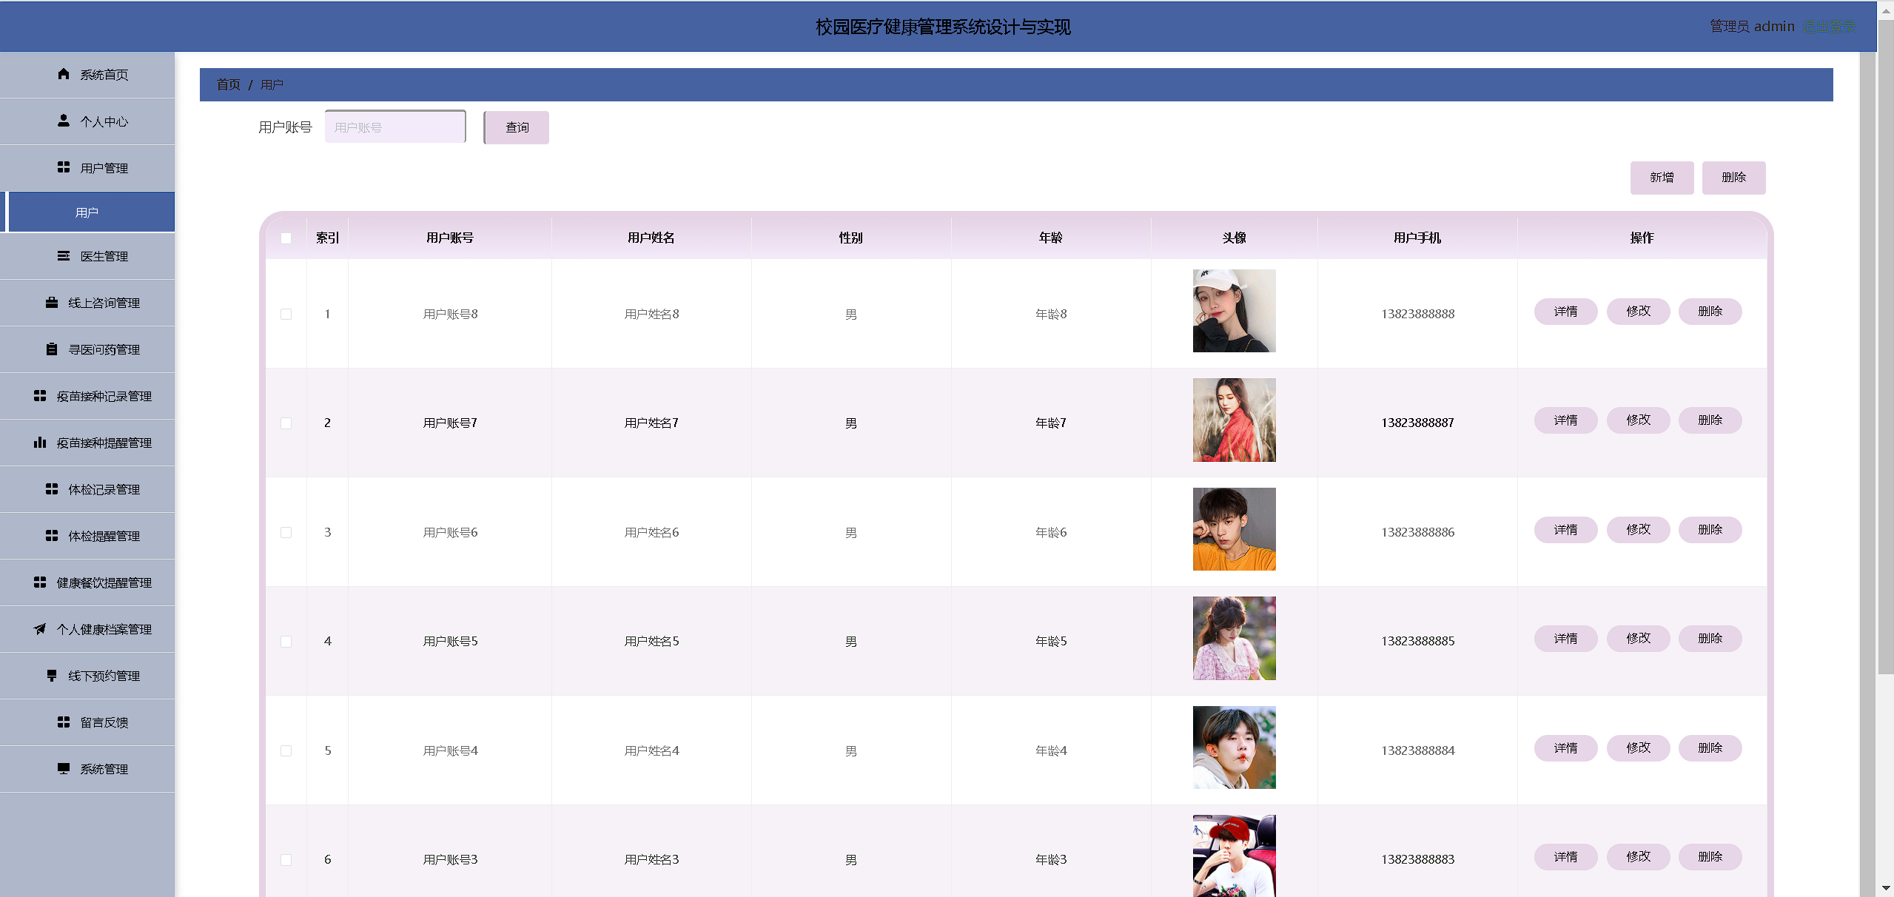Check the checkbox for row 用户账号6
The width and height of the screenshot is (1894, 897).
click(x=286, y=533)
